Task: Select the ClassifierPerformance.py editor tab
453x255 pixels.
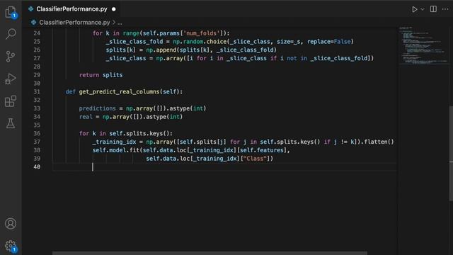Action: 72,9
